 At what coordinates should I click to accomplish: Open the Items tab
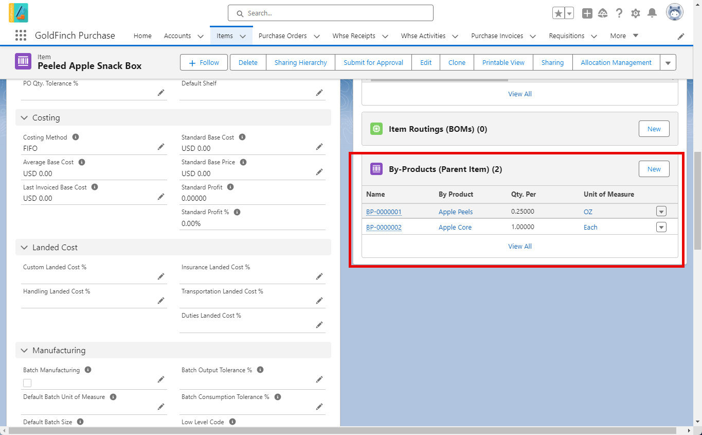click(x=225, y=36)
